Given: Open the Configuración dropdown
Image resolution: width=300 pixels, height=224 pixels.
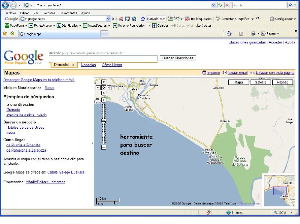Looking at the screenshot, I should [283, 19].
